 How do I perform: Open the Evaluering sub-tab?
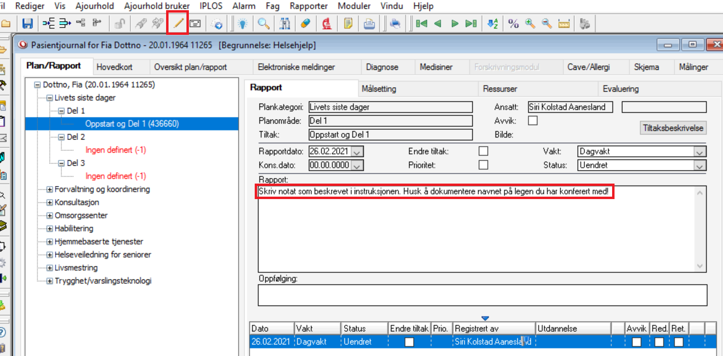(x=621, y=89)
